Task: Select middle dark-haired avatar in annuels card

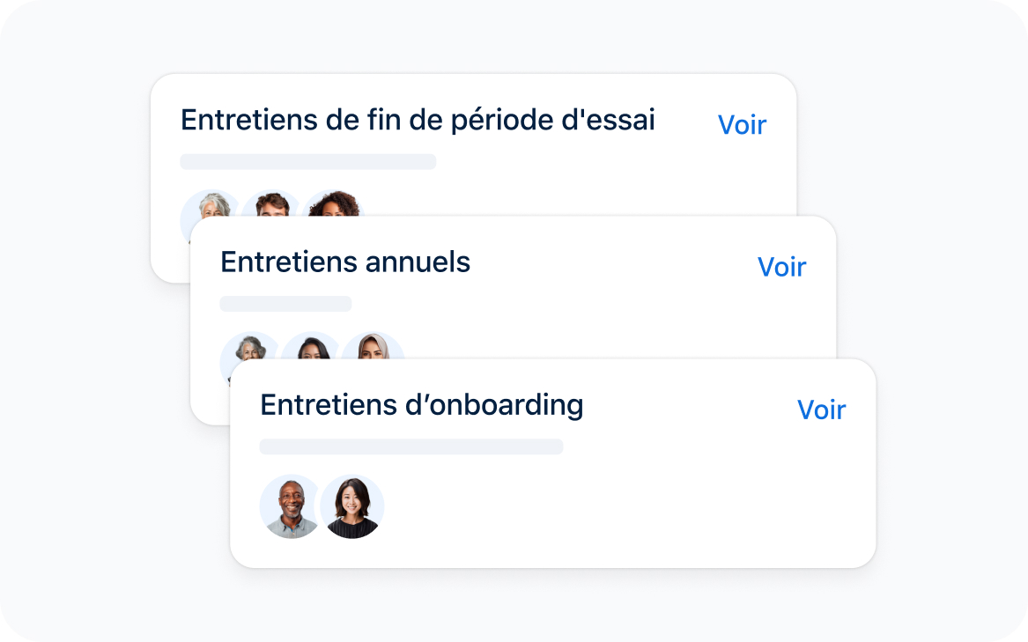Action: pos(312,346)
